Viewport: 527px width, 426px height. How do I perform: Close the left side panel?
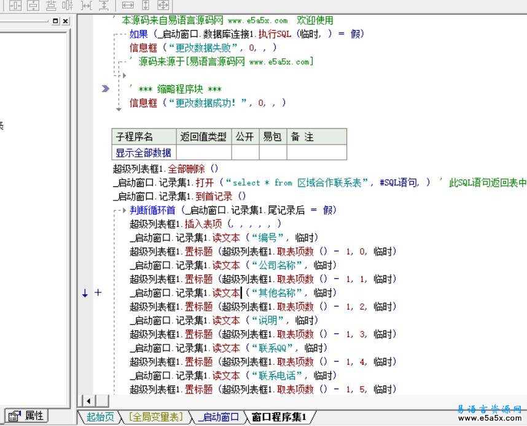point(66,21)
